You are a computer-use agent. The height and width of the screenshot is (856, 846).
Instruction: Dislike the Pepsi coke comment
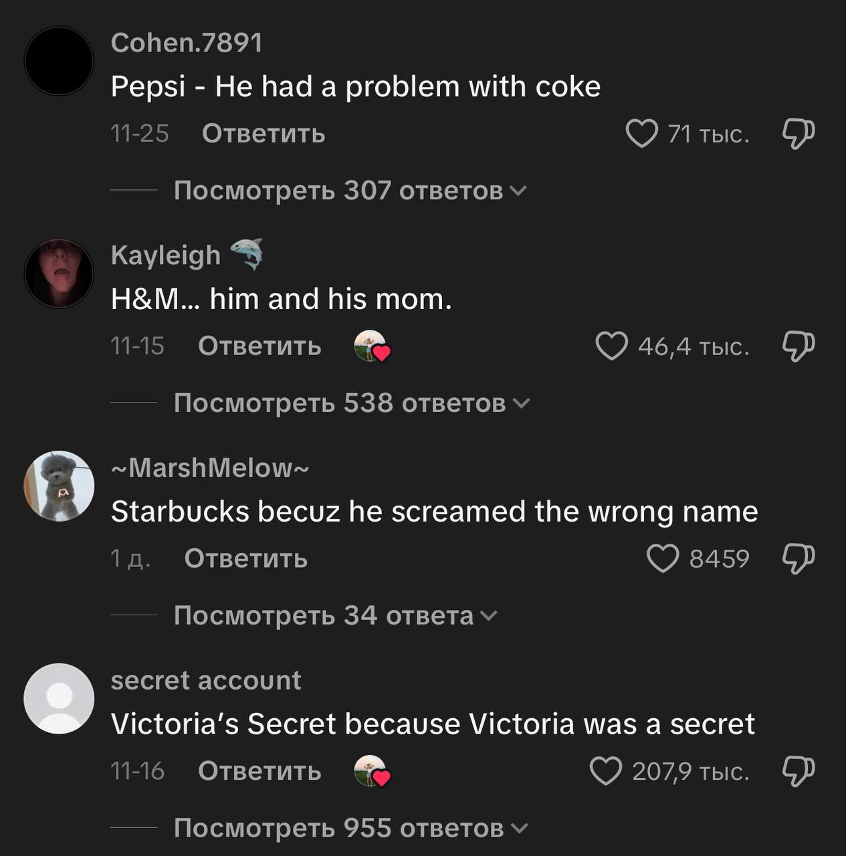pyautogui.click(x=798, y=134)
